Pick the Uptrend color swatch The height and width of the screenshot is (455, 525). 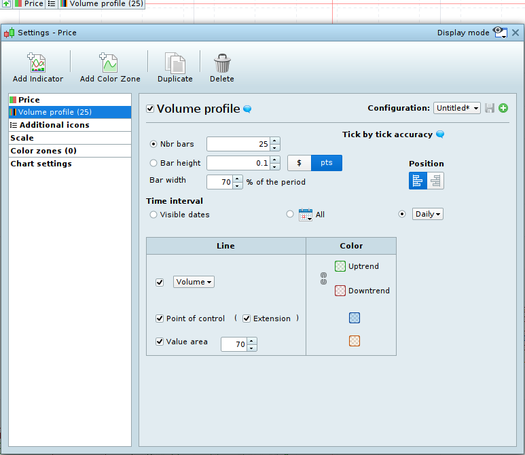coord(340,266)
